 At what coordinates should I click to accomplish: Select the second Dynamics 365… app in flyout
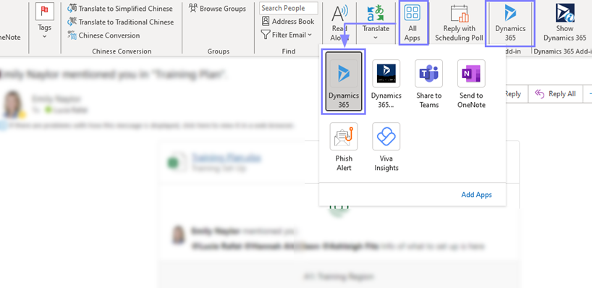click(386, 84)
